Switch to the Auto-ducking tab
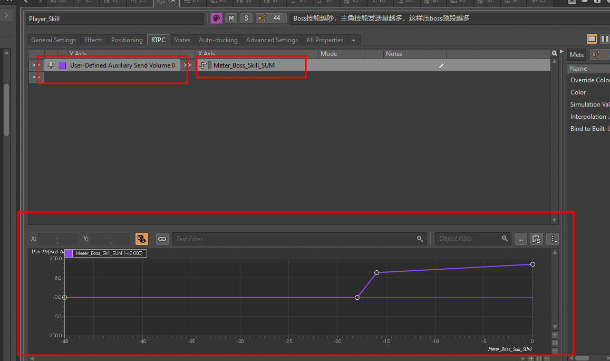 click(218, 40)
